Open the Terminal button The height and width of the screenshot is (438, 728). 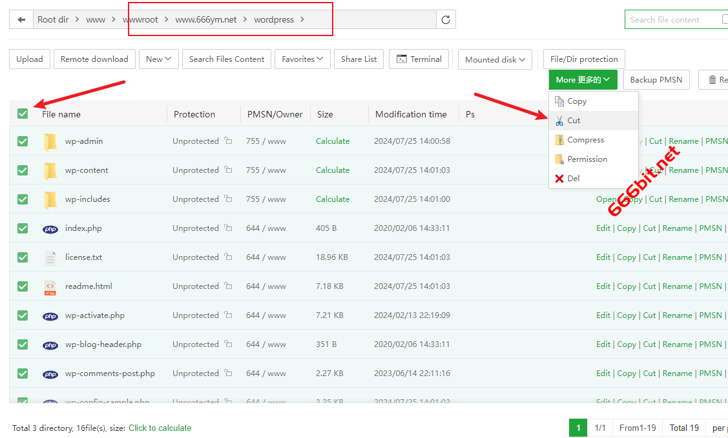(x=419, y=59)
